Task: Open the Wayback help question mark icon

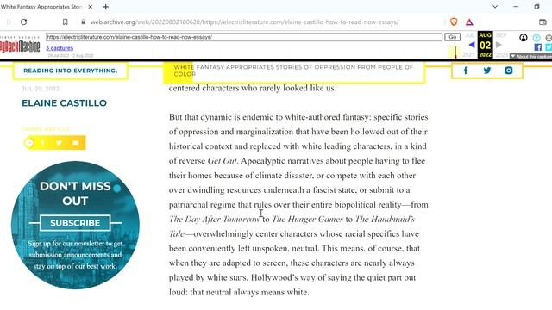Action: 536,38
